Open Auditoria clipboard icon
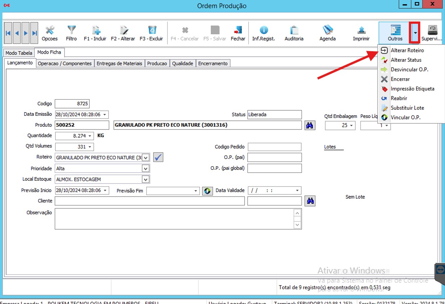Screen dimensions: 445x304 (294, 30)
